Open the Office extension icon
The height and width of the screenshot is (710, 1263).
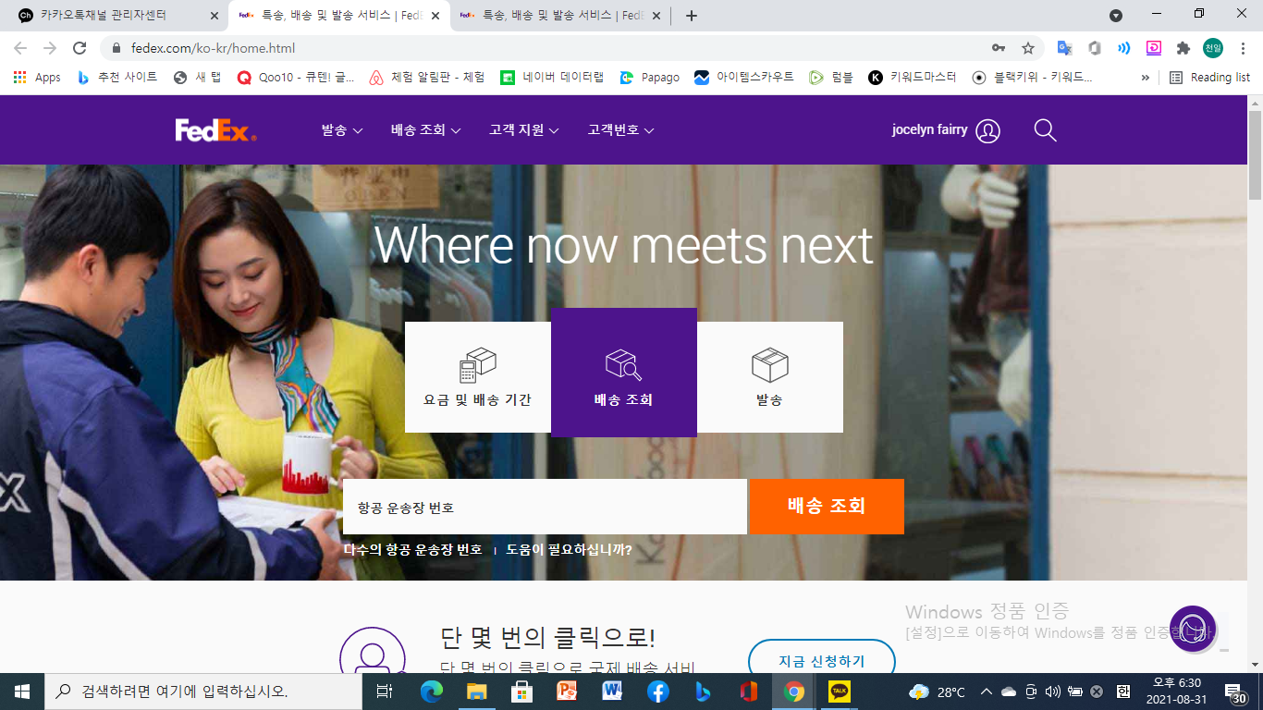1094,48
